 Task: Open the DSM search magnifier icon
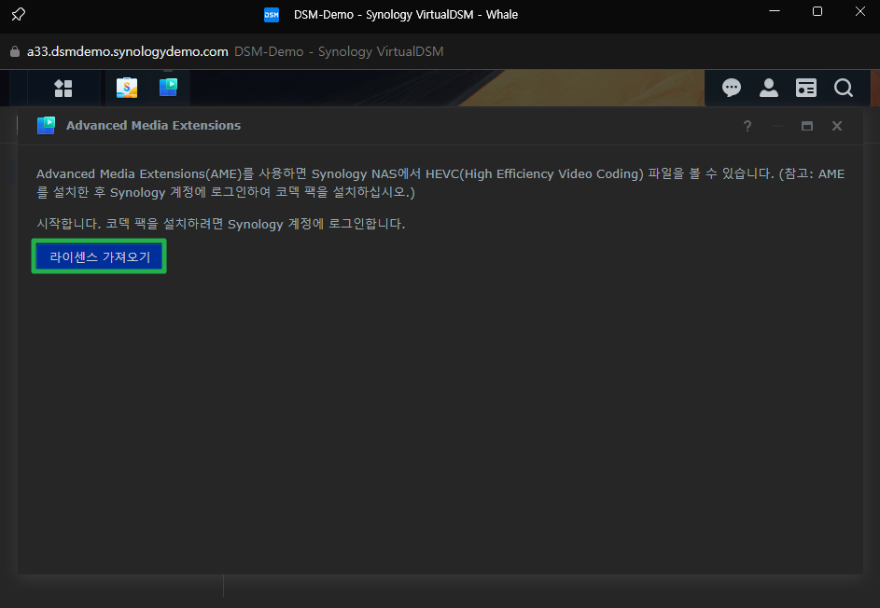pyautogui.click(x=844, y=88)
